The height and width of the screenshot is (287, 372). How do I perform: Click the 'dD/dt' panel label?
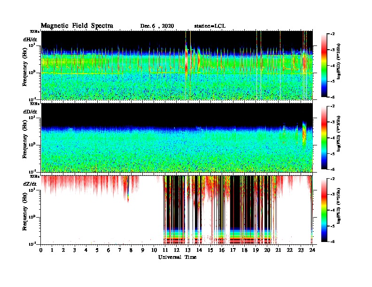pyautogui.click(x=30, y=112)
